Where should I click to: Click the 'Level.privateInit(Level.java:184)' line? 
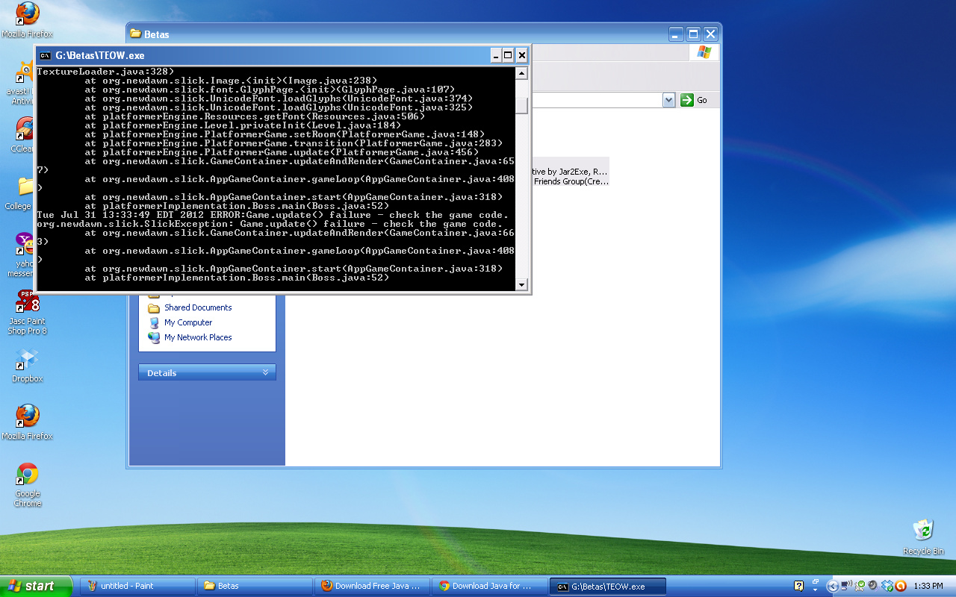tap(243, 125)
